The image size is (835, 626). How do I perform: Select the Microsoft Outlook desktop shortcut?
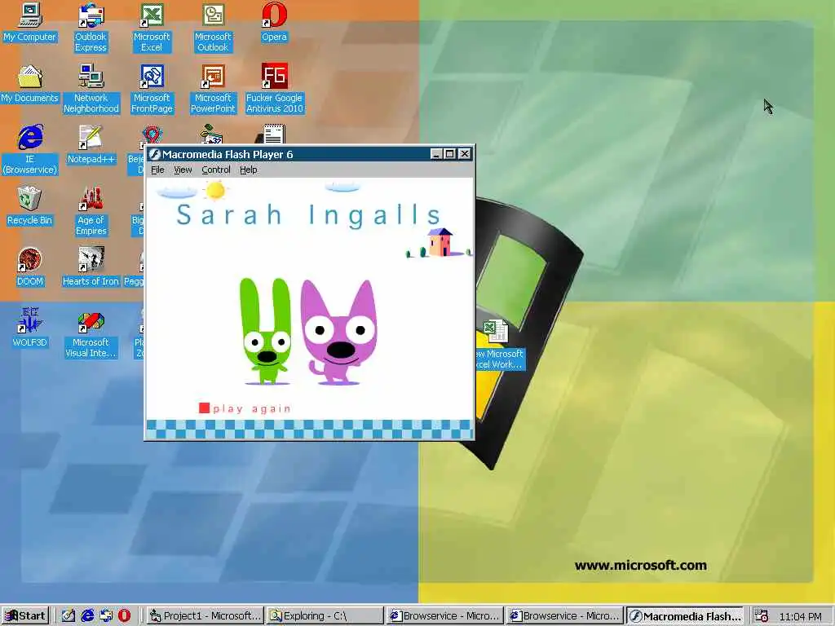click(x=213, y=28)
